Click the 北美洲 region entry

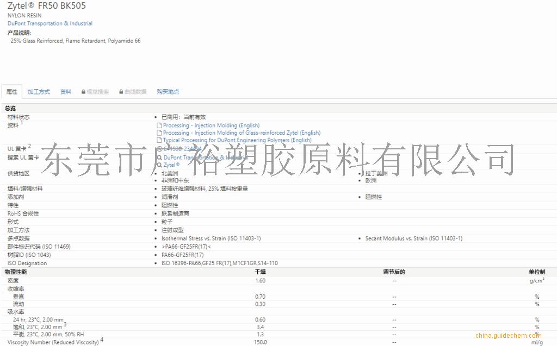pos(170,173)
